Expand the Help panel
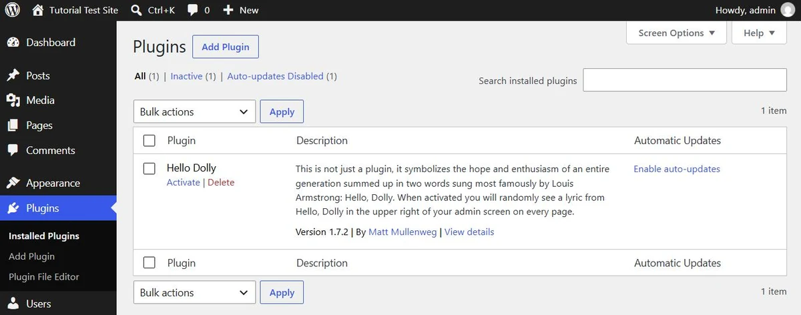The image size is (801, 315). (760, 33)
